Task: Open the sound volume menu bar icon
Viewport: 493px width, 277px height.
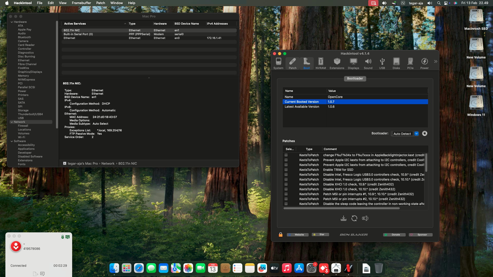Action: [430, 3]
